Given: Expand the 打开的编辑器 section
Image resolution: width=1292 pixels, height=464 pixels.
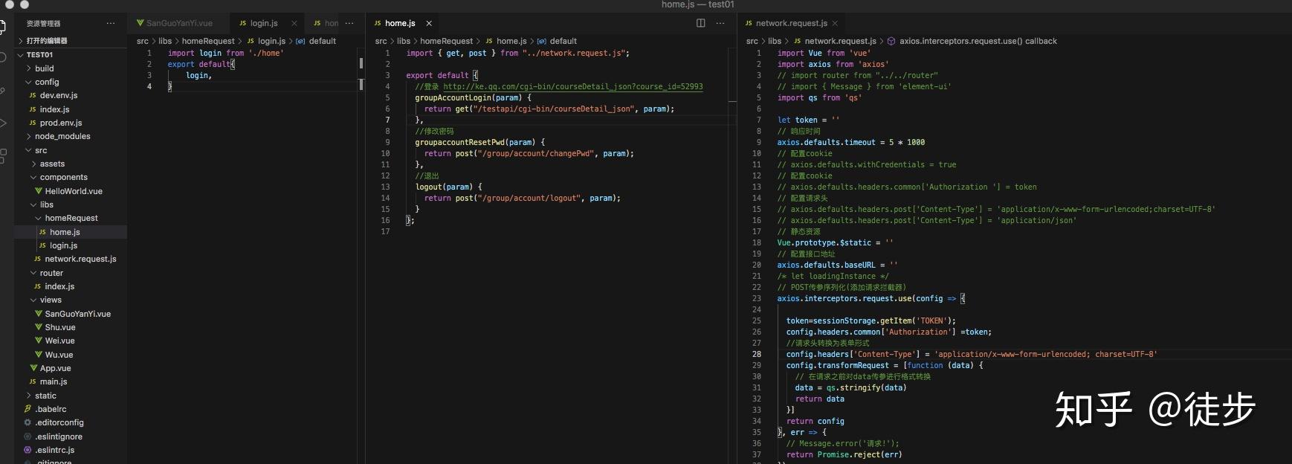Looking at the screenshot, I should pos(20,40).
